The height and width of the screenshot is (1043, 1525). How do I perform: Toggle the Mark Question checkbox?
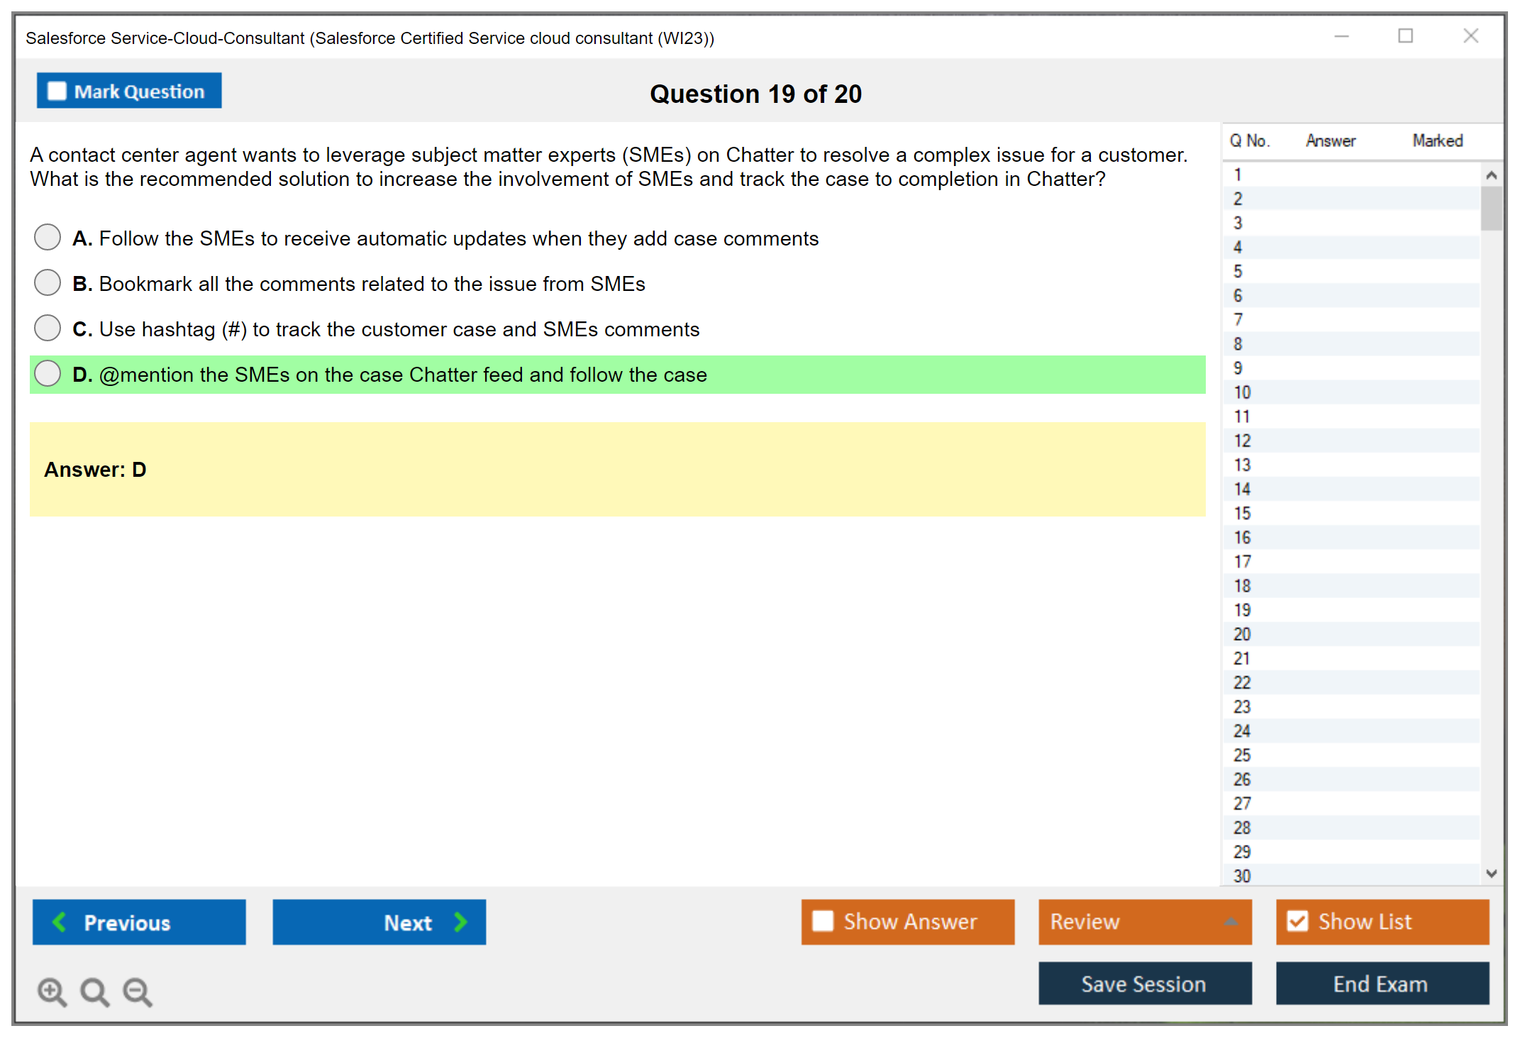(x=57, y=91)
